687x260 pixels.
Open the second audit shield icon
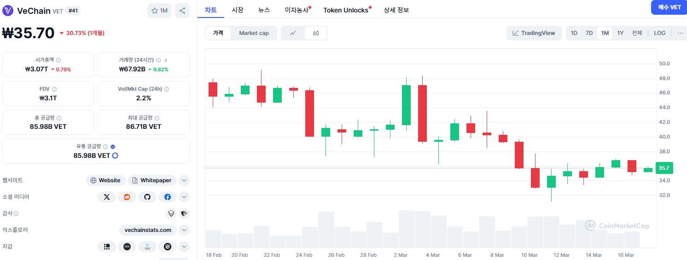pyautogui.click(x=184, y=214)
